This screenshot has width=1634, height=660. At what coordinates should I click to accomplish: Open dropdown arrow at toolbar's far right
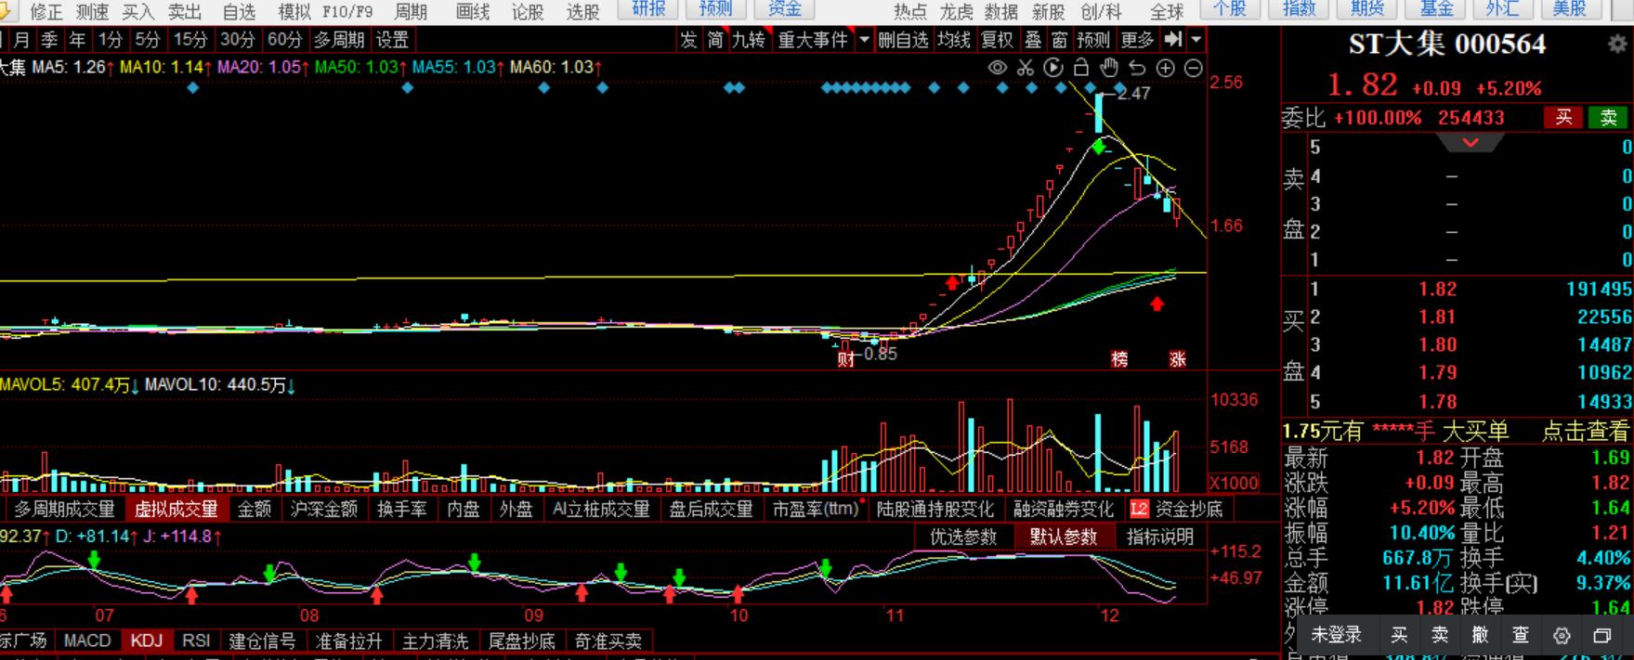tap(1196, 40)
